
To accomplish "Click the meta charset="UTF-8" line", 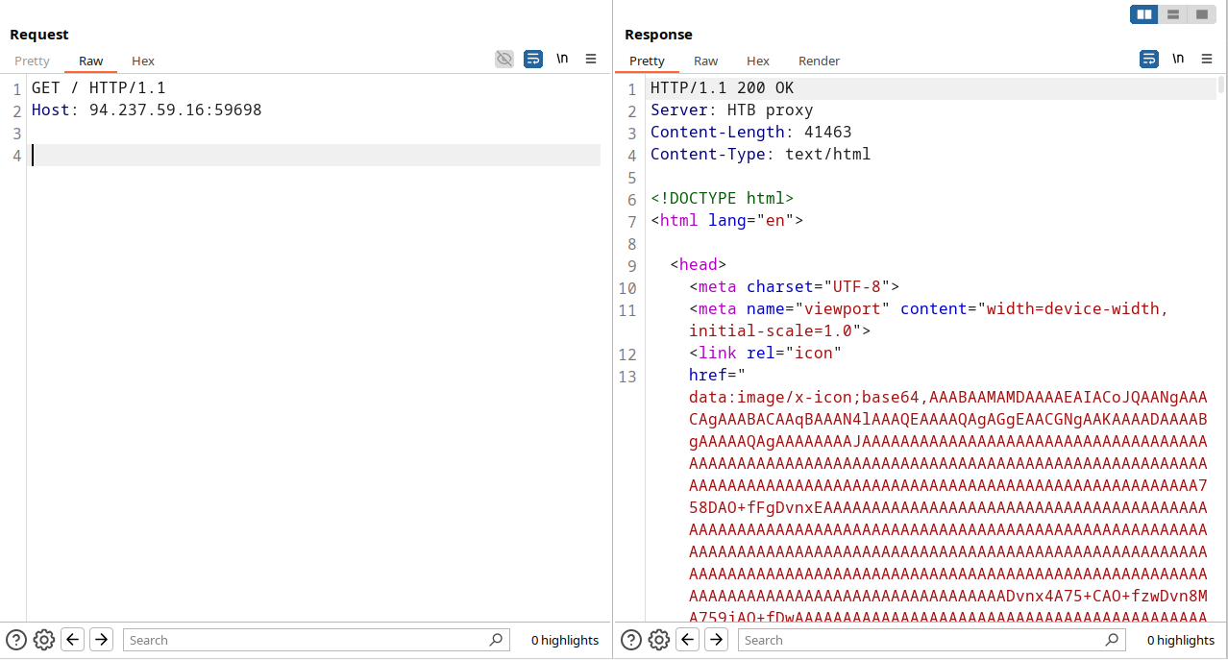I will pyautogui.click(x=795, y=287).
